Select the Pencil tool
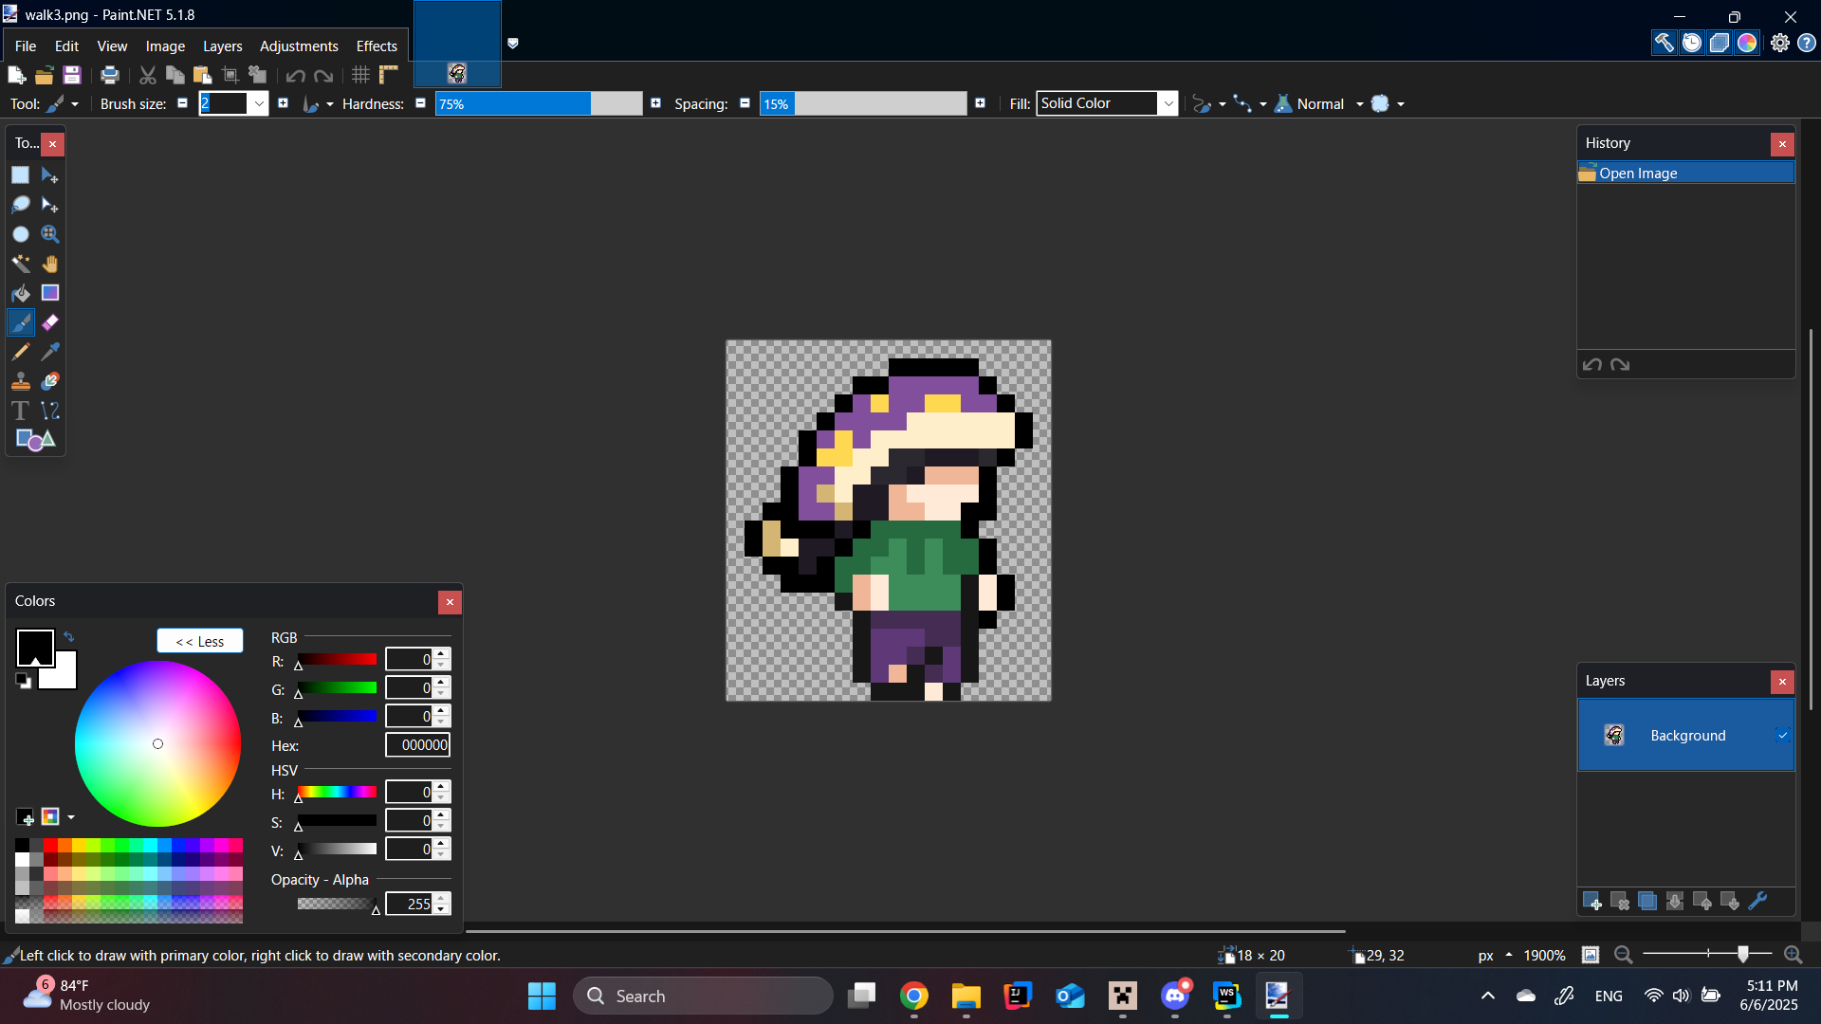 click(x=21, y=352)
